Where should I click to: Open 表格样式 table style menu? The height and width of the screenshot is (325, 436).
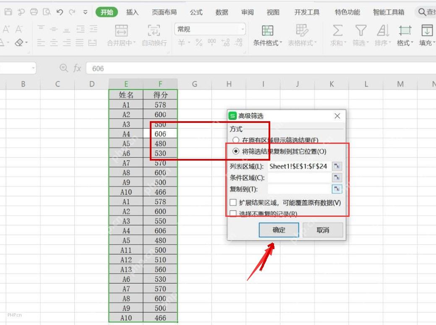point(302,35)
